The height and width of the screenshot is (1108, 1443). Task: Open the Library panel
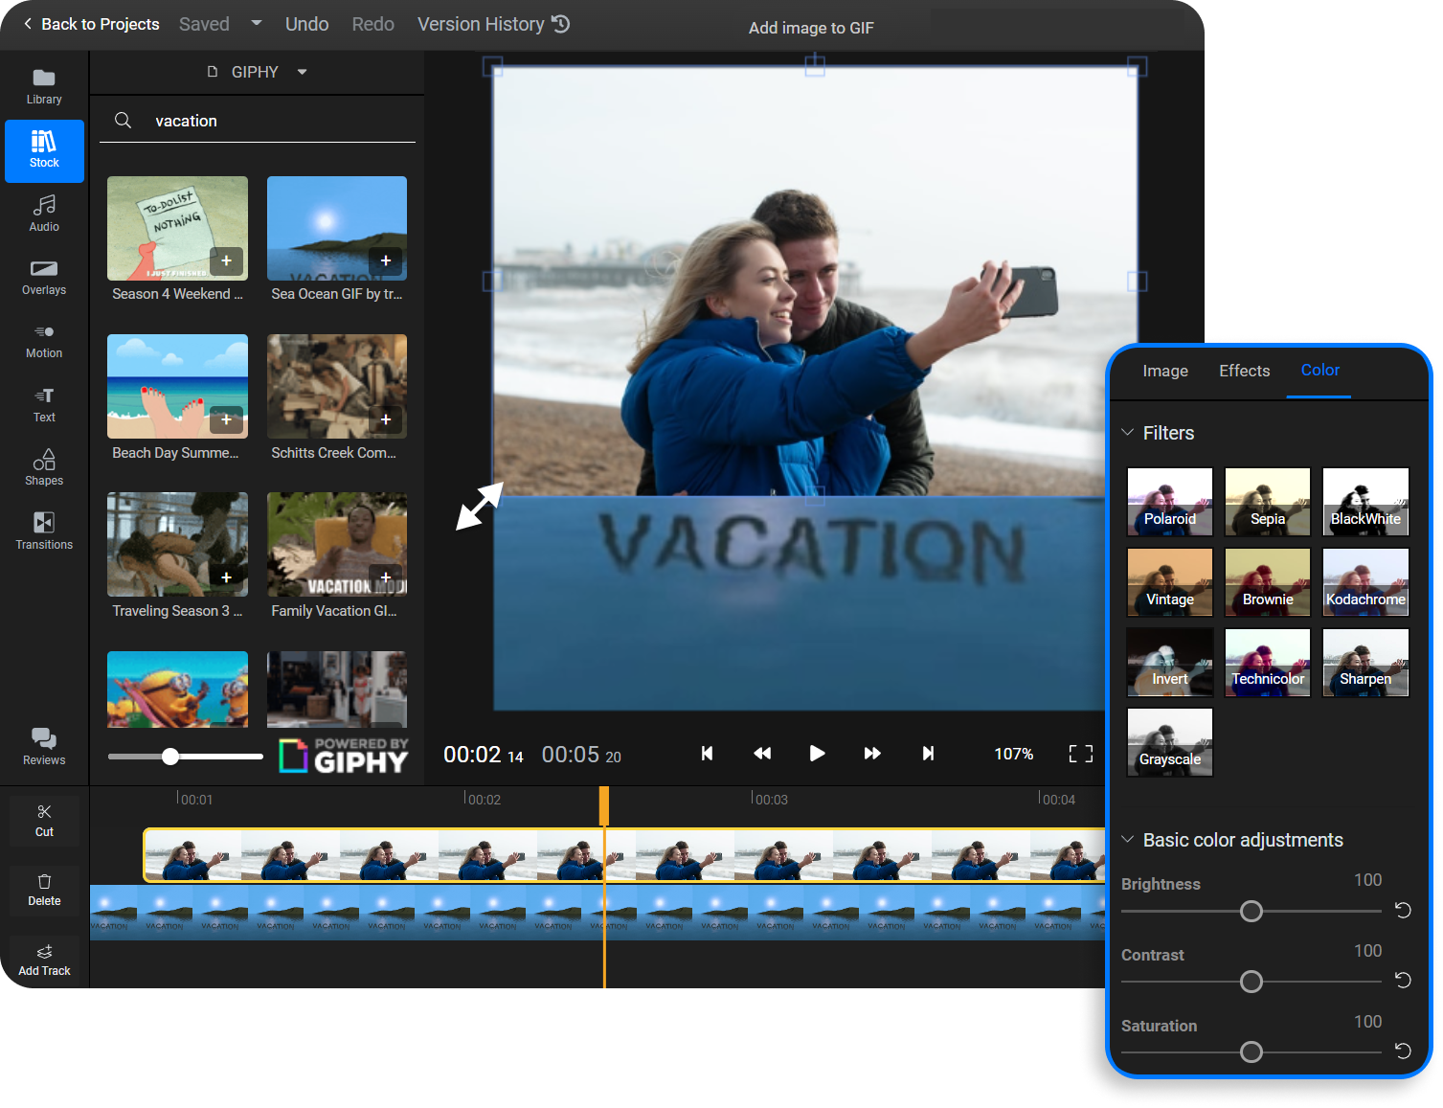point(43,84)
